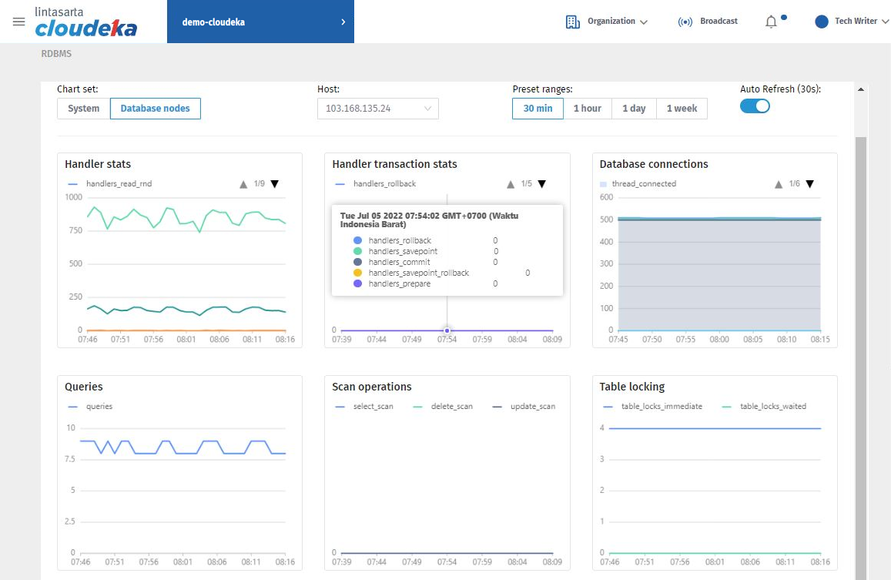
Task: Select the 1 week preset range
Action: [x=682, y=109]
